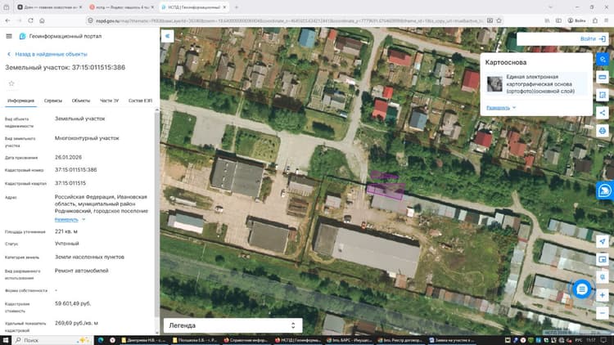The width and height of the screenshot is (614, 345).
Task: Locate my position on the map
Action: click(603, 241)
